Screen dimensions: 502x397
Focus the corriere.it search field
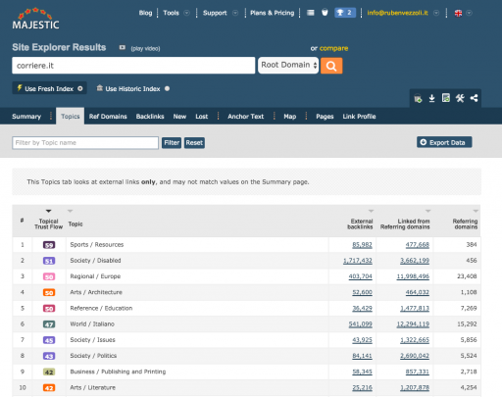(x=133, y=66)
